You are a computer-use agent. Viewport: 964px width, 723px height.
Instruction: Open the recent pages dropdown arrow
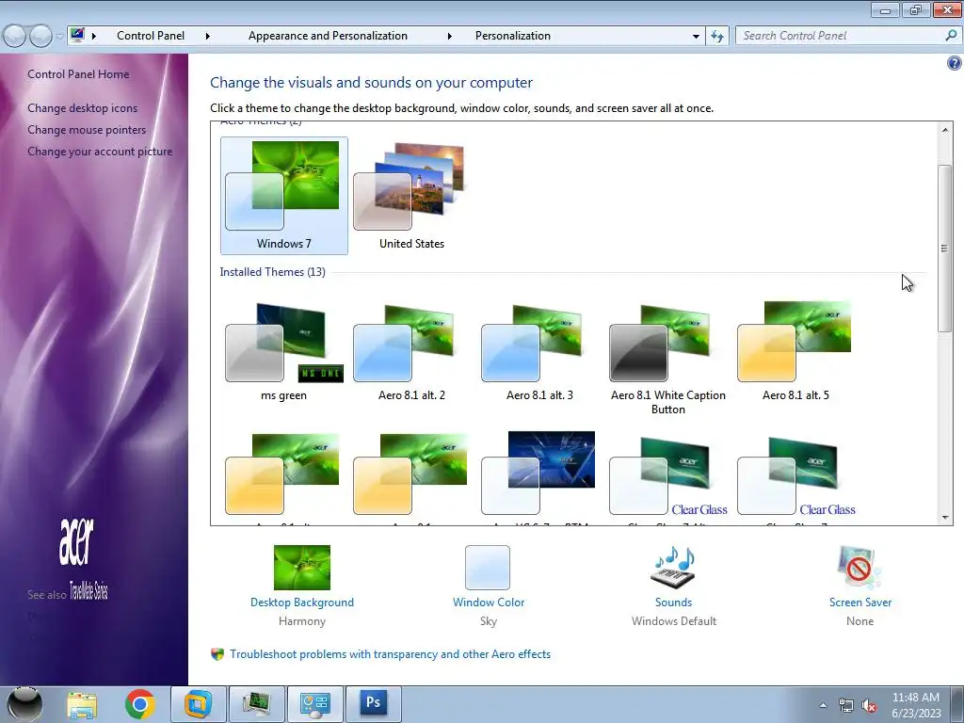[x=59, y=37]
